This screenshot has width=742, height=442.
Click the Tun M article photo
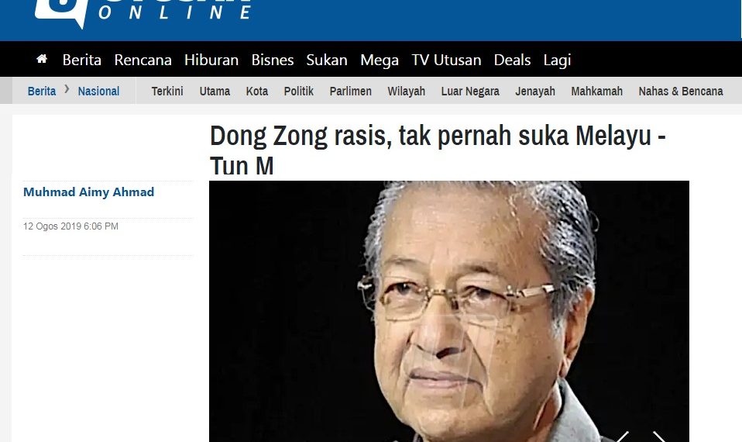coord(449,311)
